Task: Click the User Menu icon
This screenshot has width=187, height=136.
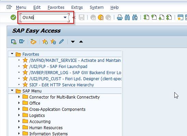Action: 14,42
